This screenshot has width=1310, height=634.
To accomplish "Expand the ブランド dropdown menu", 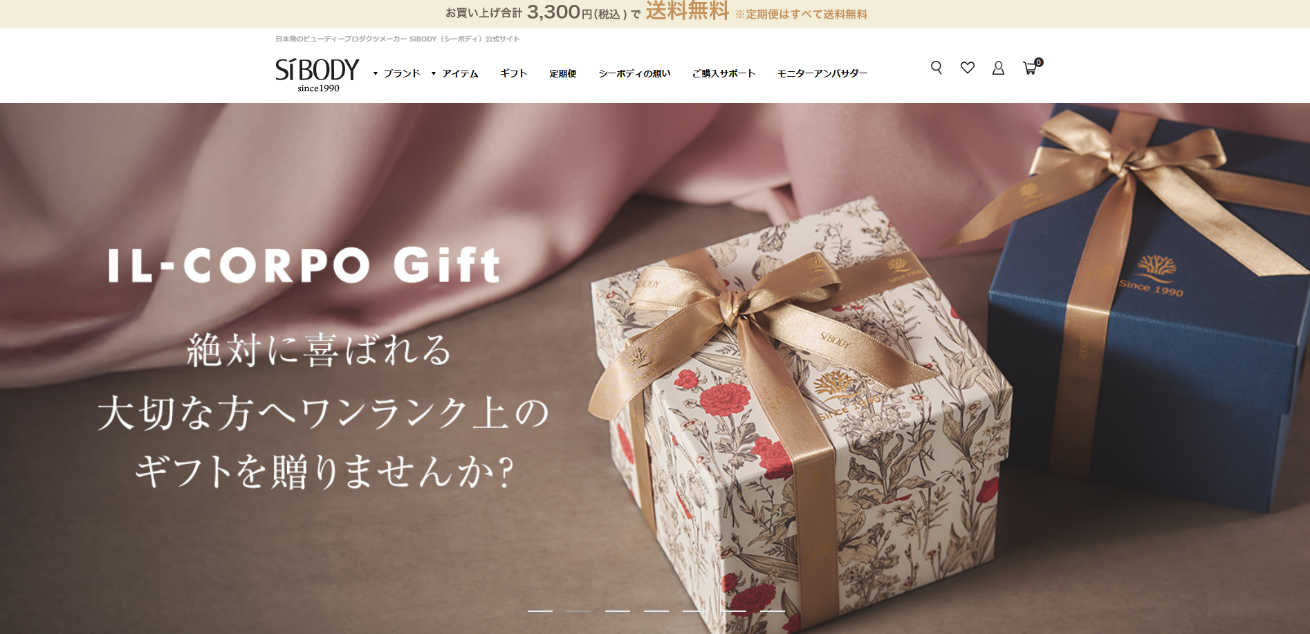I will [397, 73].
